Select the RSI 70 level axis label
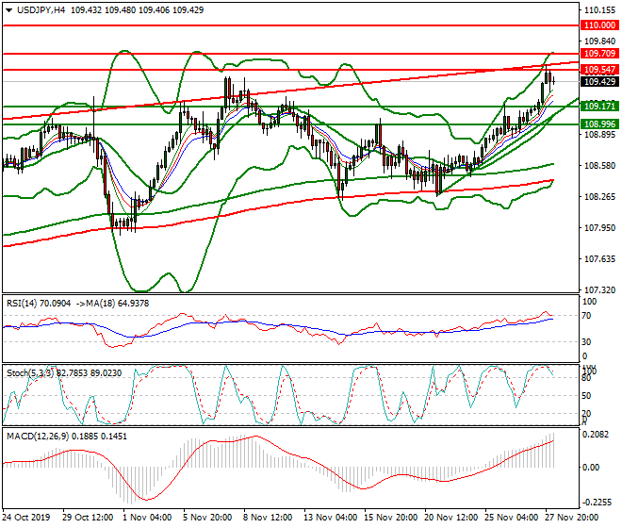Screen dimensions: 622x528 click(x=586, y=316)
